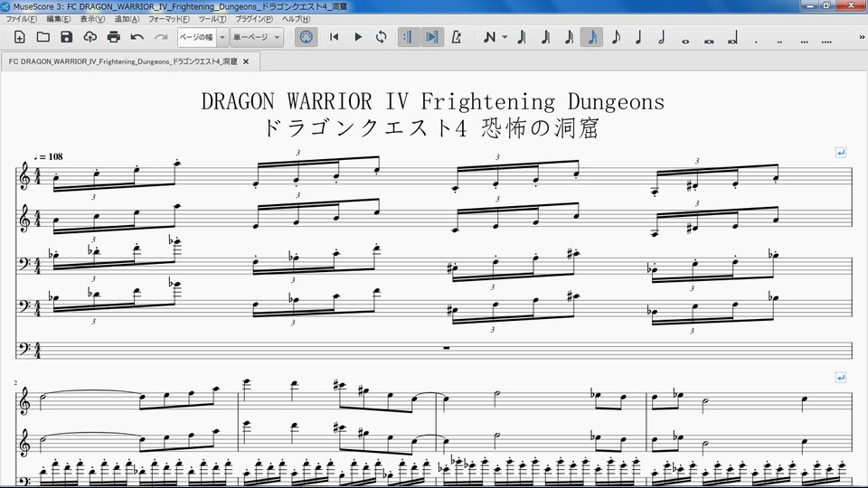Image resolution: width=868 pixels, height=488 pixels.
Task: Select the 64th note duration
Action: point(522,37)
